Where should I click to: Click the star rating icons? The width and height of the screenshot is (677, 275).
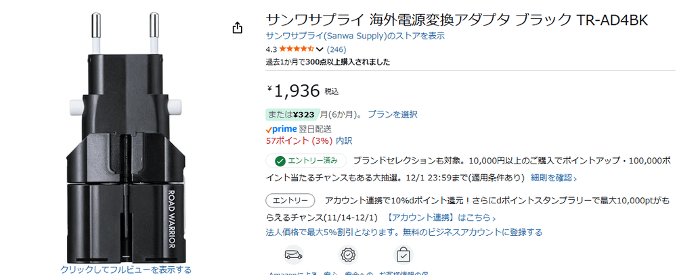coord(297,49)
